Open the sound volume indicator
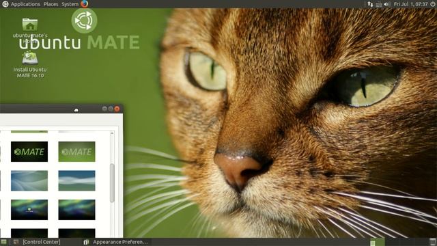 pyautogui.click(x=387, y=4)
